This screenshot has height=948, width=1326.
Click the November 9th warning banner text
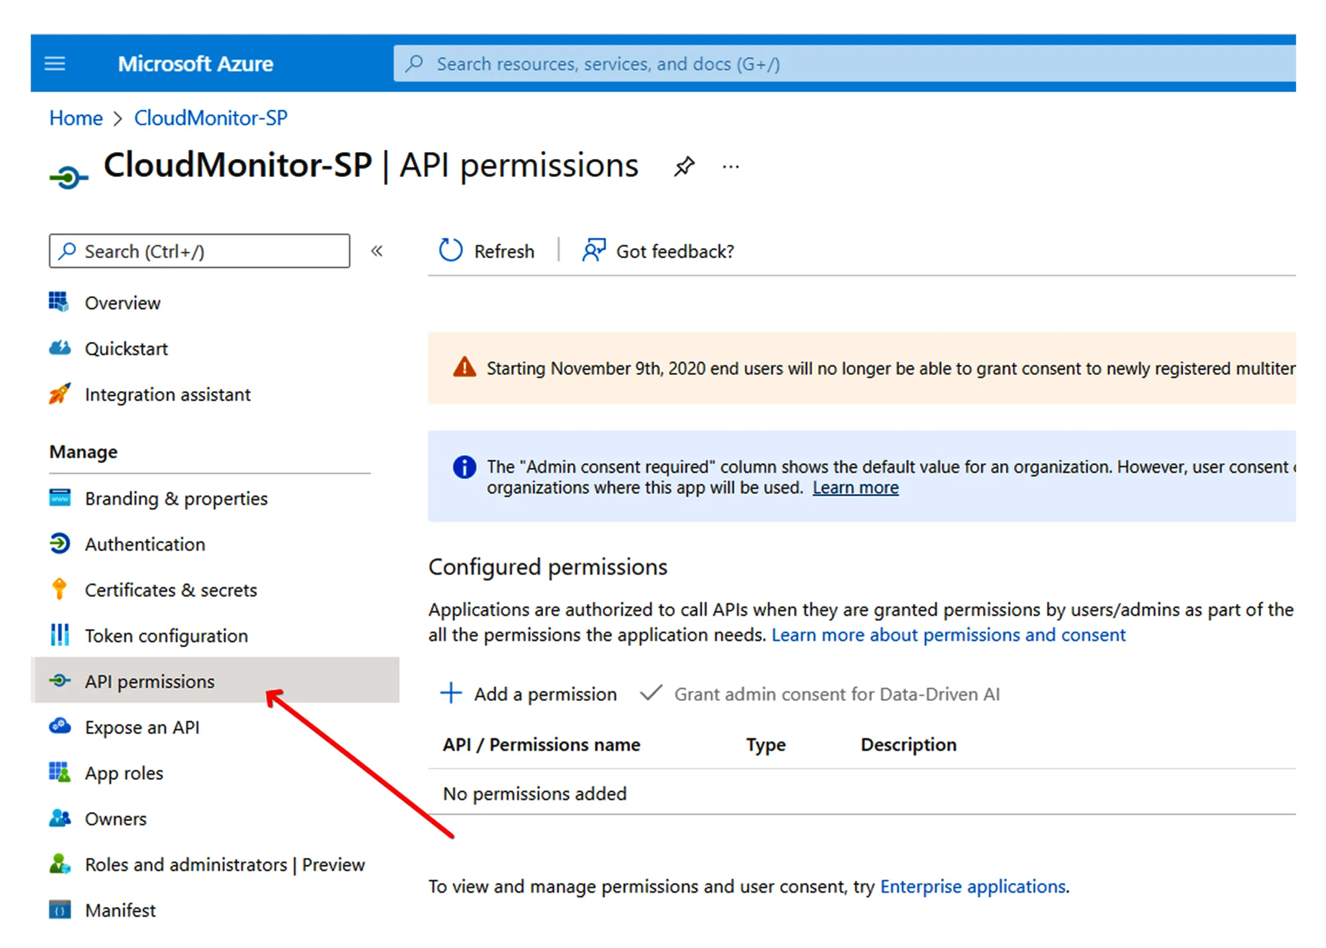pos(890,369)
